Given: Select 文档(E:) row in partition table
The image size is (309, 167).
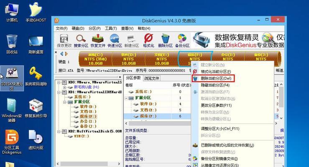Looking at the screenshot, I should point(158,110).
